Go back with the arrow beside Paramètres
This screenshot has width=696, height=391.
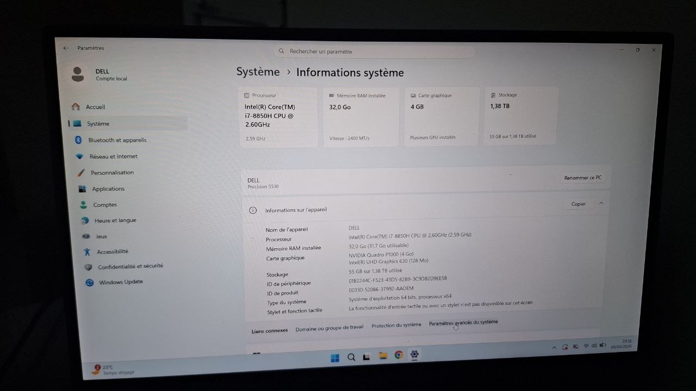(x=66, y=48)
